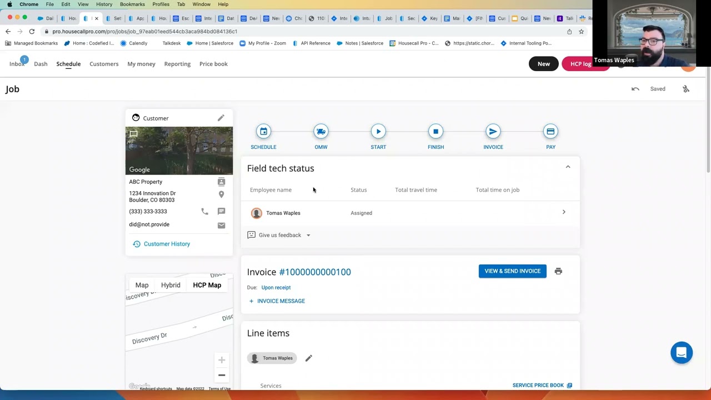Open the API Reference bookmark

(311, 43)
